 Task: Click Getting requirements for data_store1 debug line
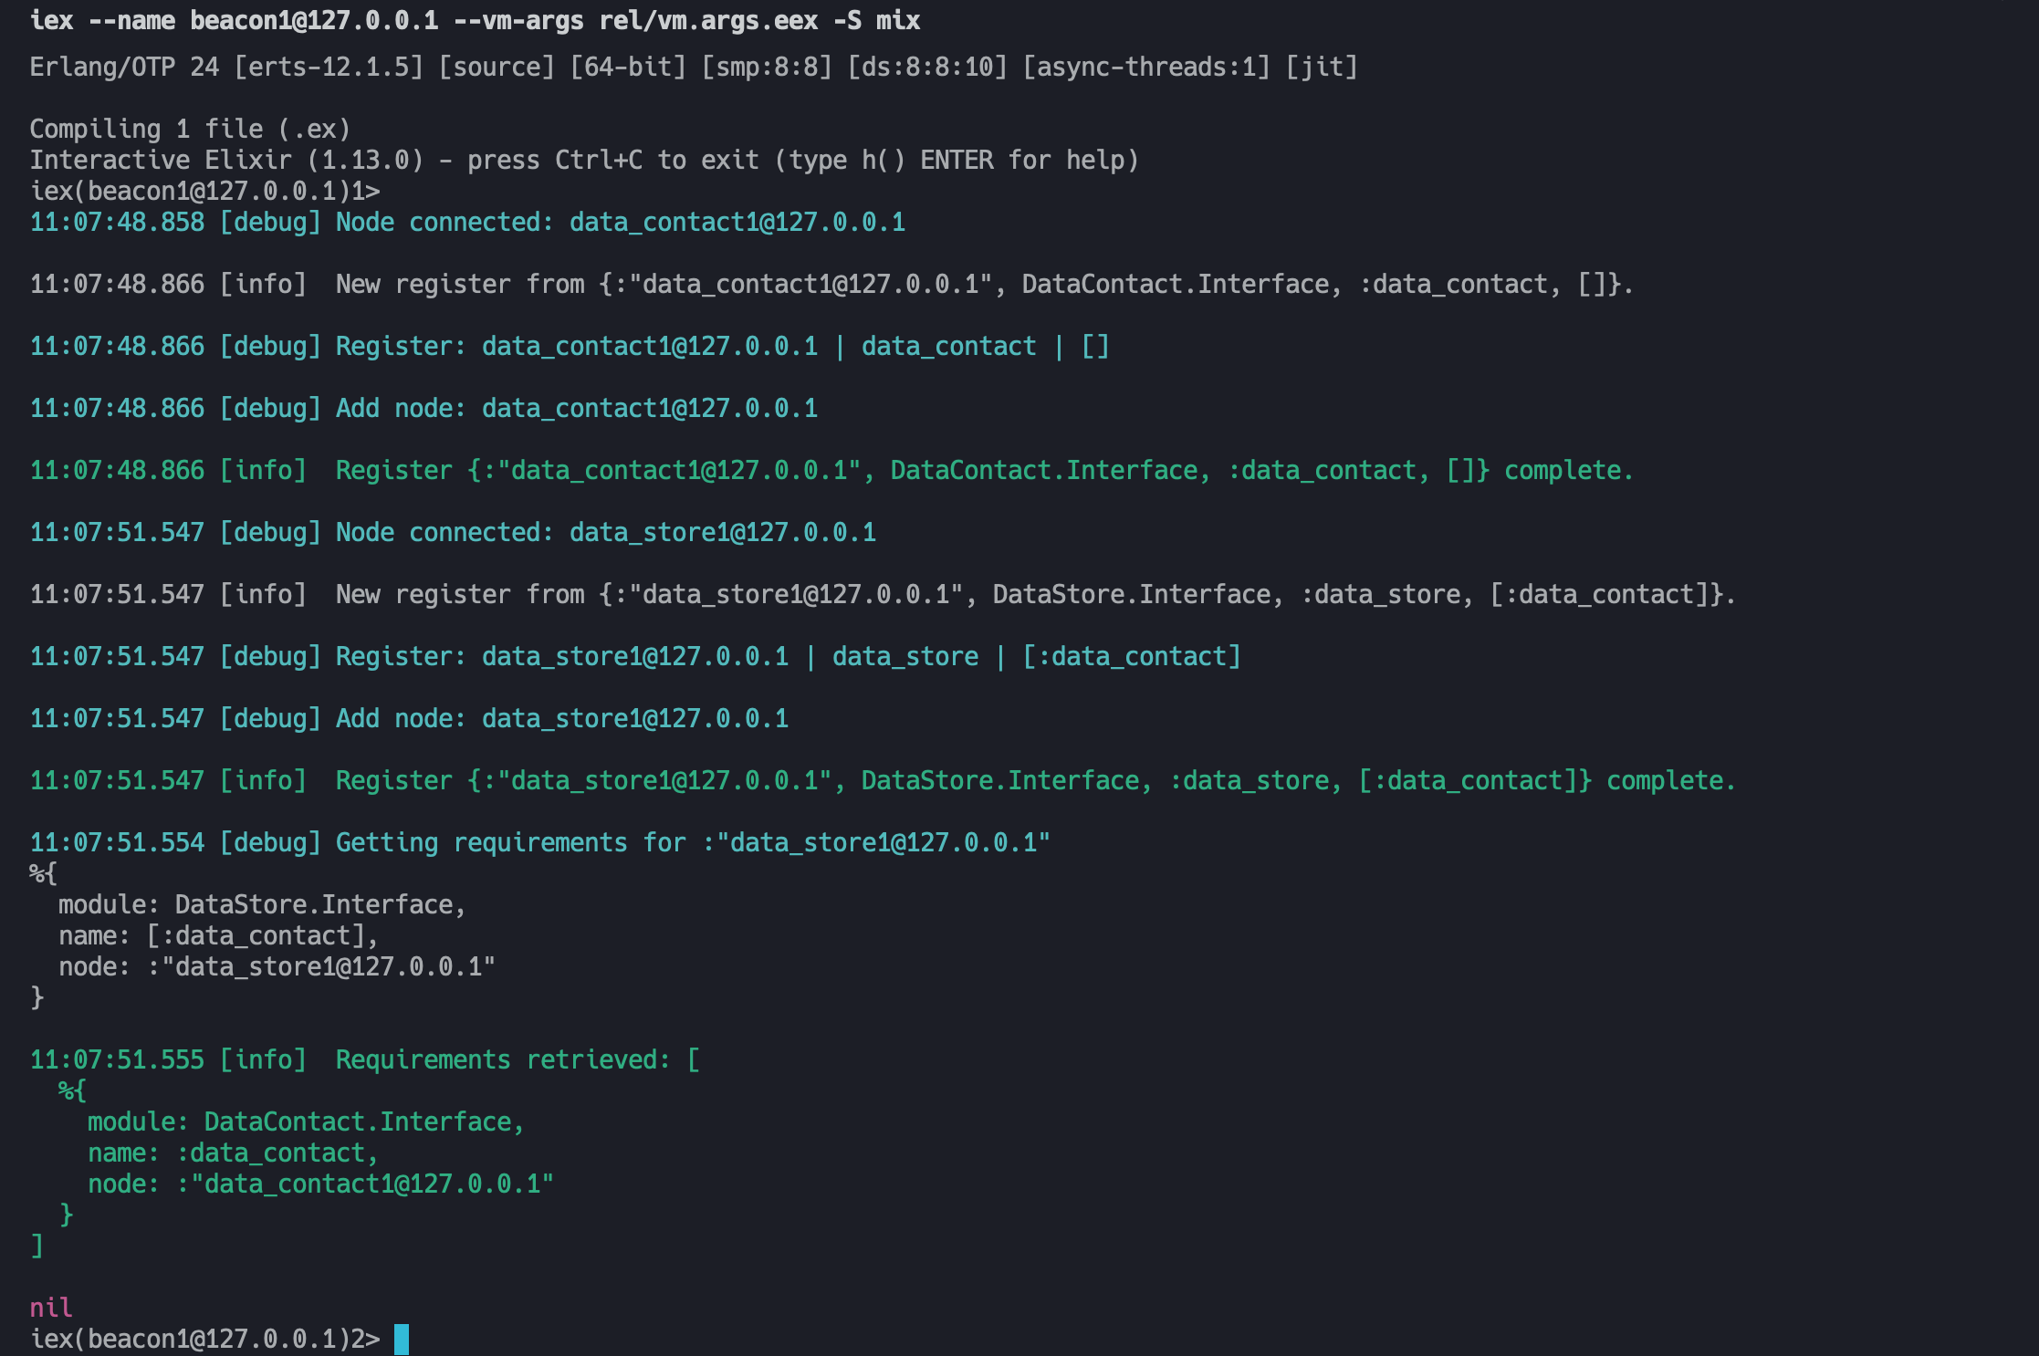point(540,842)
